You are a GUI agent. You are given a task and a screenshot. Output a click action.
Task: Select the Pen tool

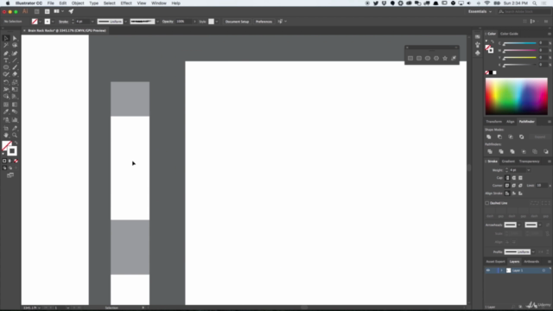click(6, 54)
